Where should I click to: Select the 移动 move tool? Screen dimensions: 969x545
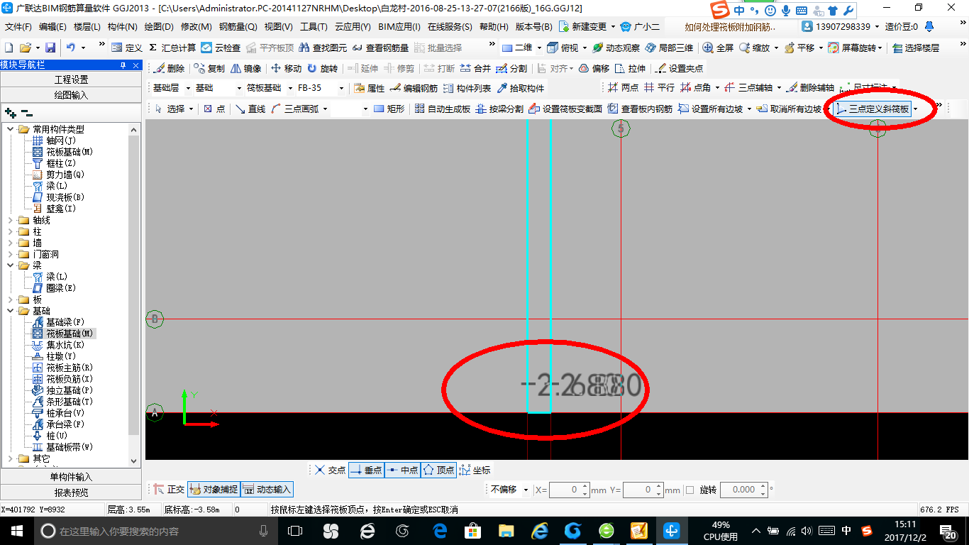click(287, 68)
